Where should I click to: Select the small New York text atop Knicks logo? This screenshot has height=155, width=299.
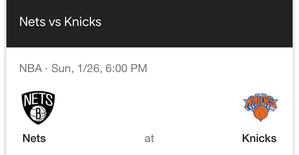pos(261,95)
